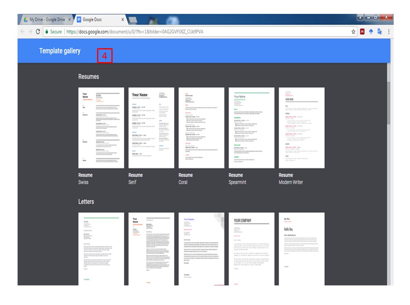Select the Resume Swiss template name link

coord(84,175)
